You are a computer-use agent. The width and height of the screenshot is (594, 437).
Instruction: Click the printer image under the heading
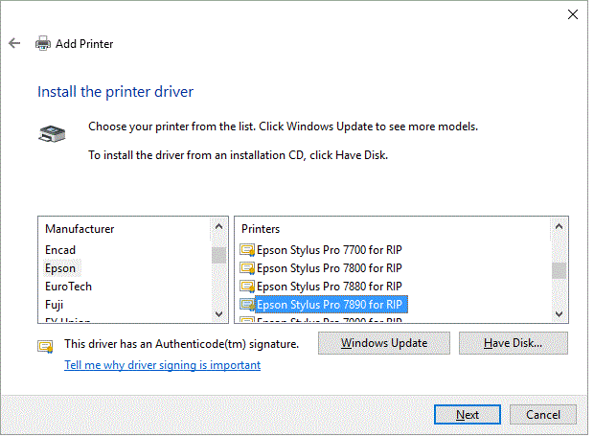coord(52,135)
